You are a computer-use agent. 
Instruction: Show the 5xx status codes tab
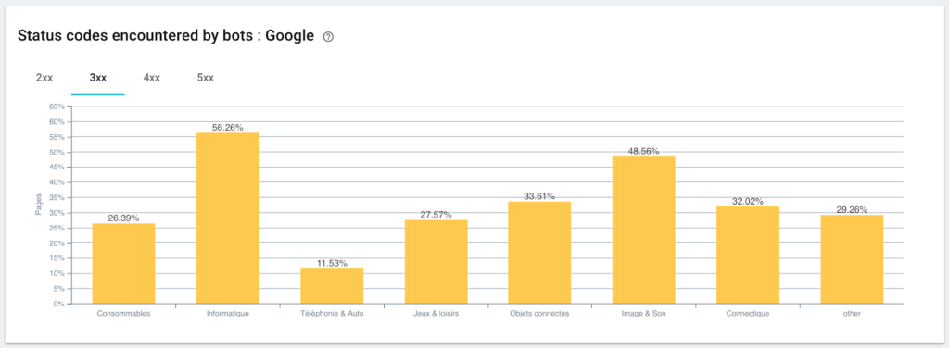[x=205, y=78]
